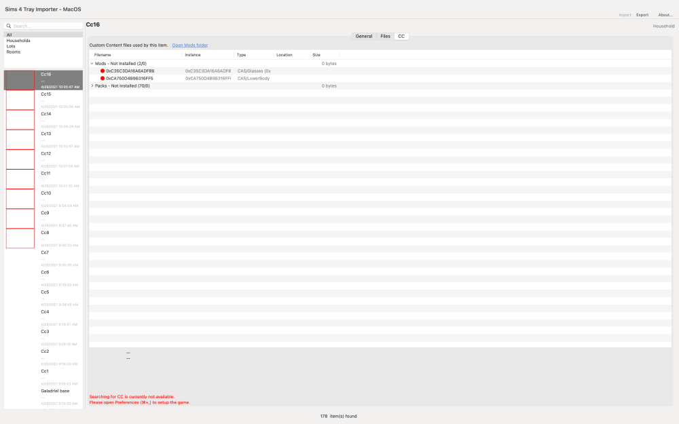Click the Please open Preferences message
The width and height of the screenshot is (679, 424).
[x=139, y=402]
